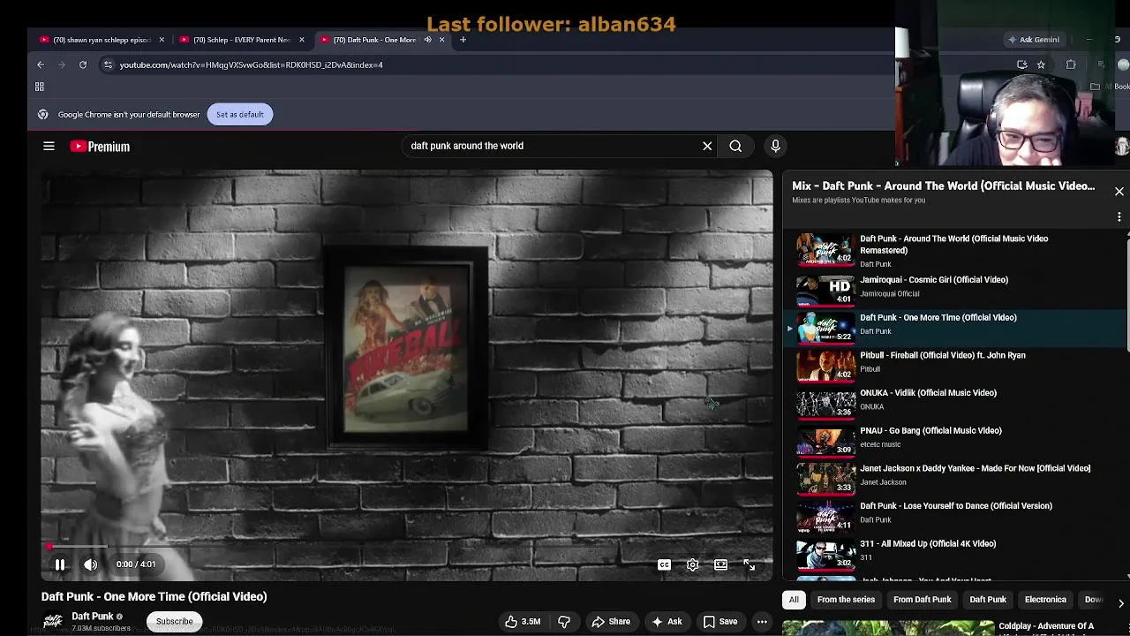Screen dimensions: 1130x636
Task: Pause the video with the pause button
Action: coord(60,564)
